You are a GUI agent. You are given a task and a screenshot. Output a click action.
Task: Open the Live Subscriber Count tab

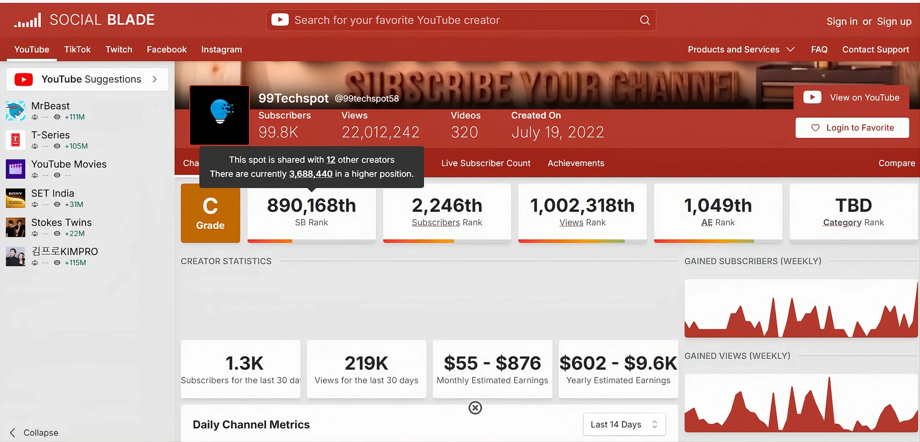coord(486,163)
